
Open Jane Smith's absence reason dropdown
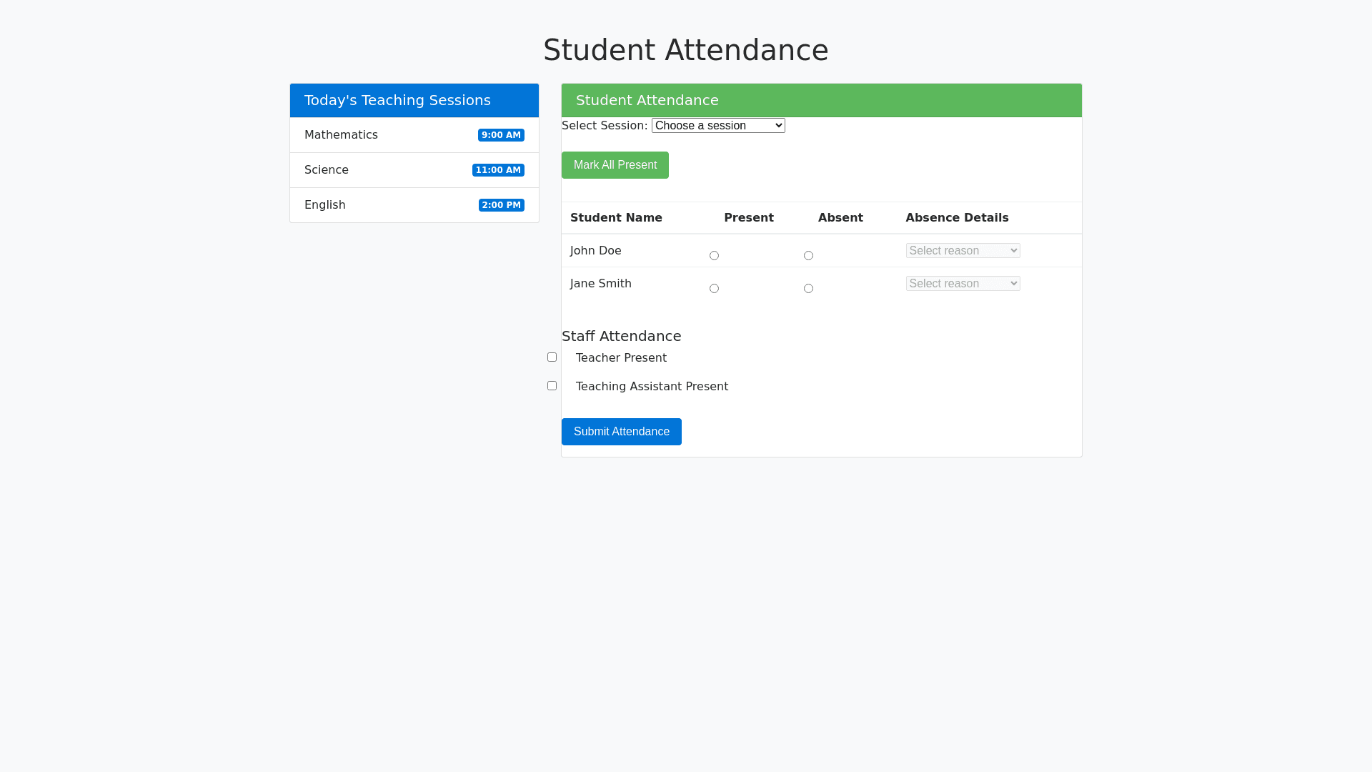tap(963, 284)
